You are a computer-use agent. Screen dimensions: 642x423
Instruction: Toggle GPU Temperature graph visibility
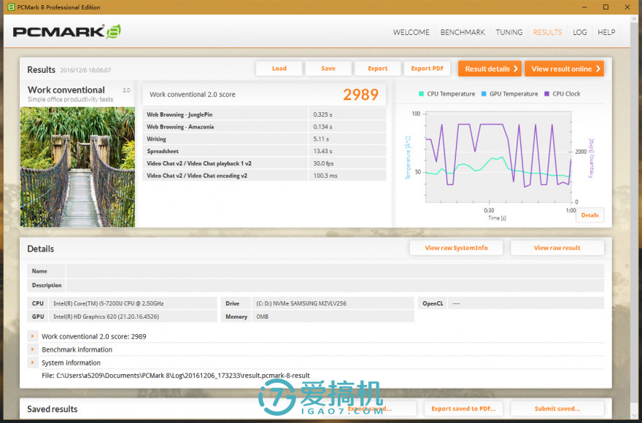[508, 94]
